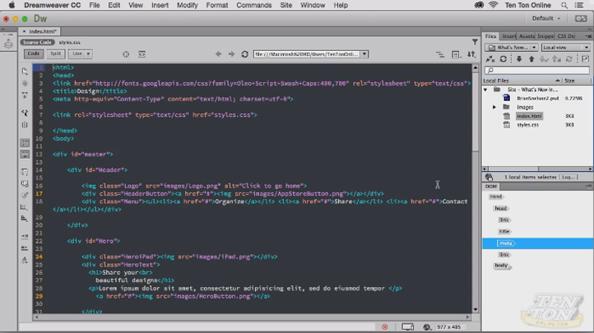Click the filter funnel icon above editor
The width and height of the screenshot is (594, 333).
pos(475,42)
